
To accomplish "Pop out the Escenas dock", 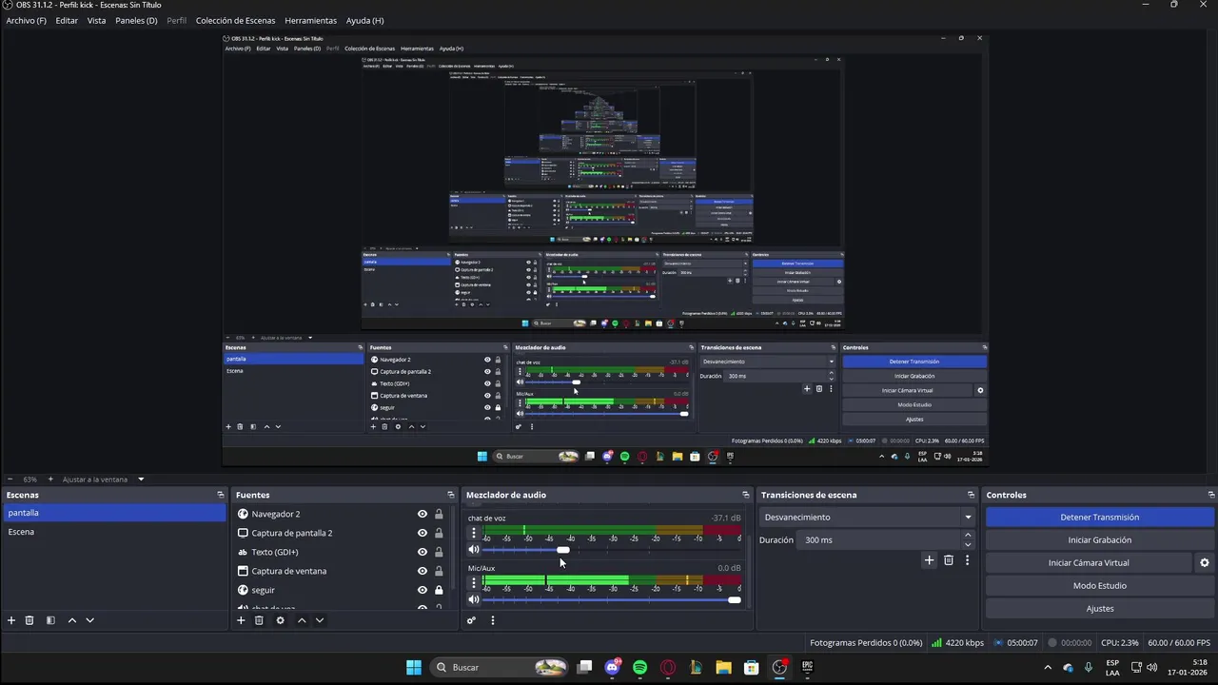I will (220, 495).
